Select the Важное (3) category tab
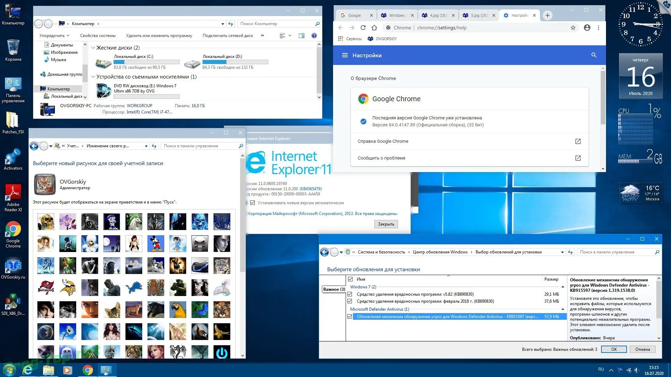 pos(334,289)
